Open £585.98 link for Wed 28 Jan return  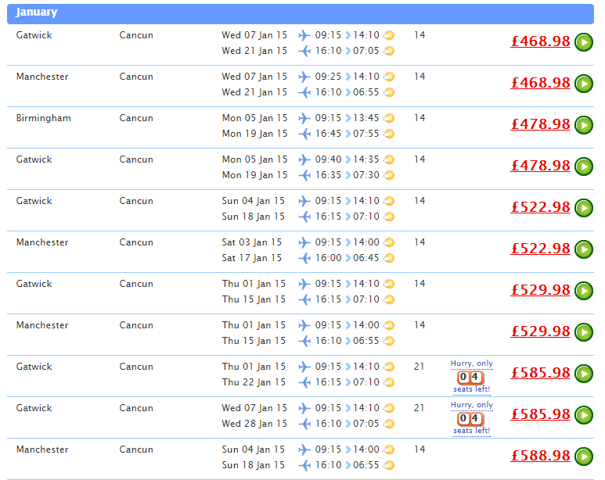pyautogui.click(x=540, y=414)
